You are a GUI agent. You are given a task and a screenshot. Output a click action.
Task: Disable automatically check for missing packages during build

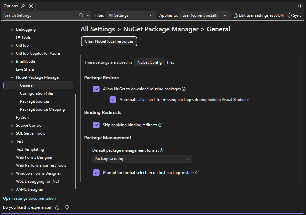click(113, 100)
